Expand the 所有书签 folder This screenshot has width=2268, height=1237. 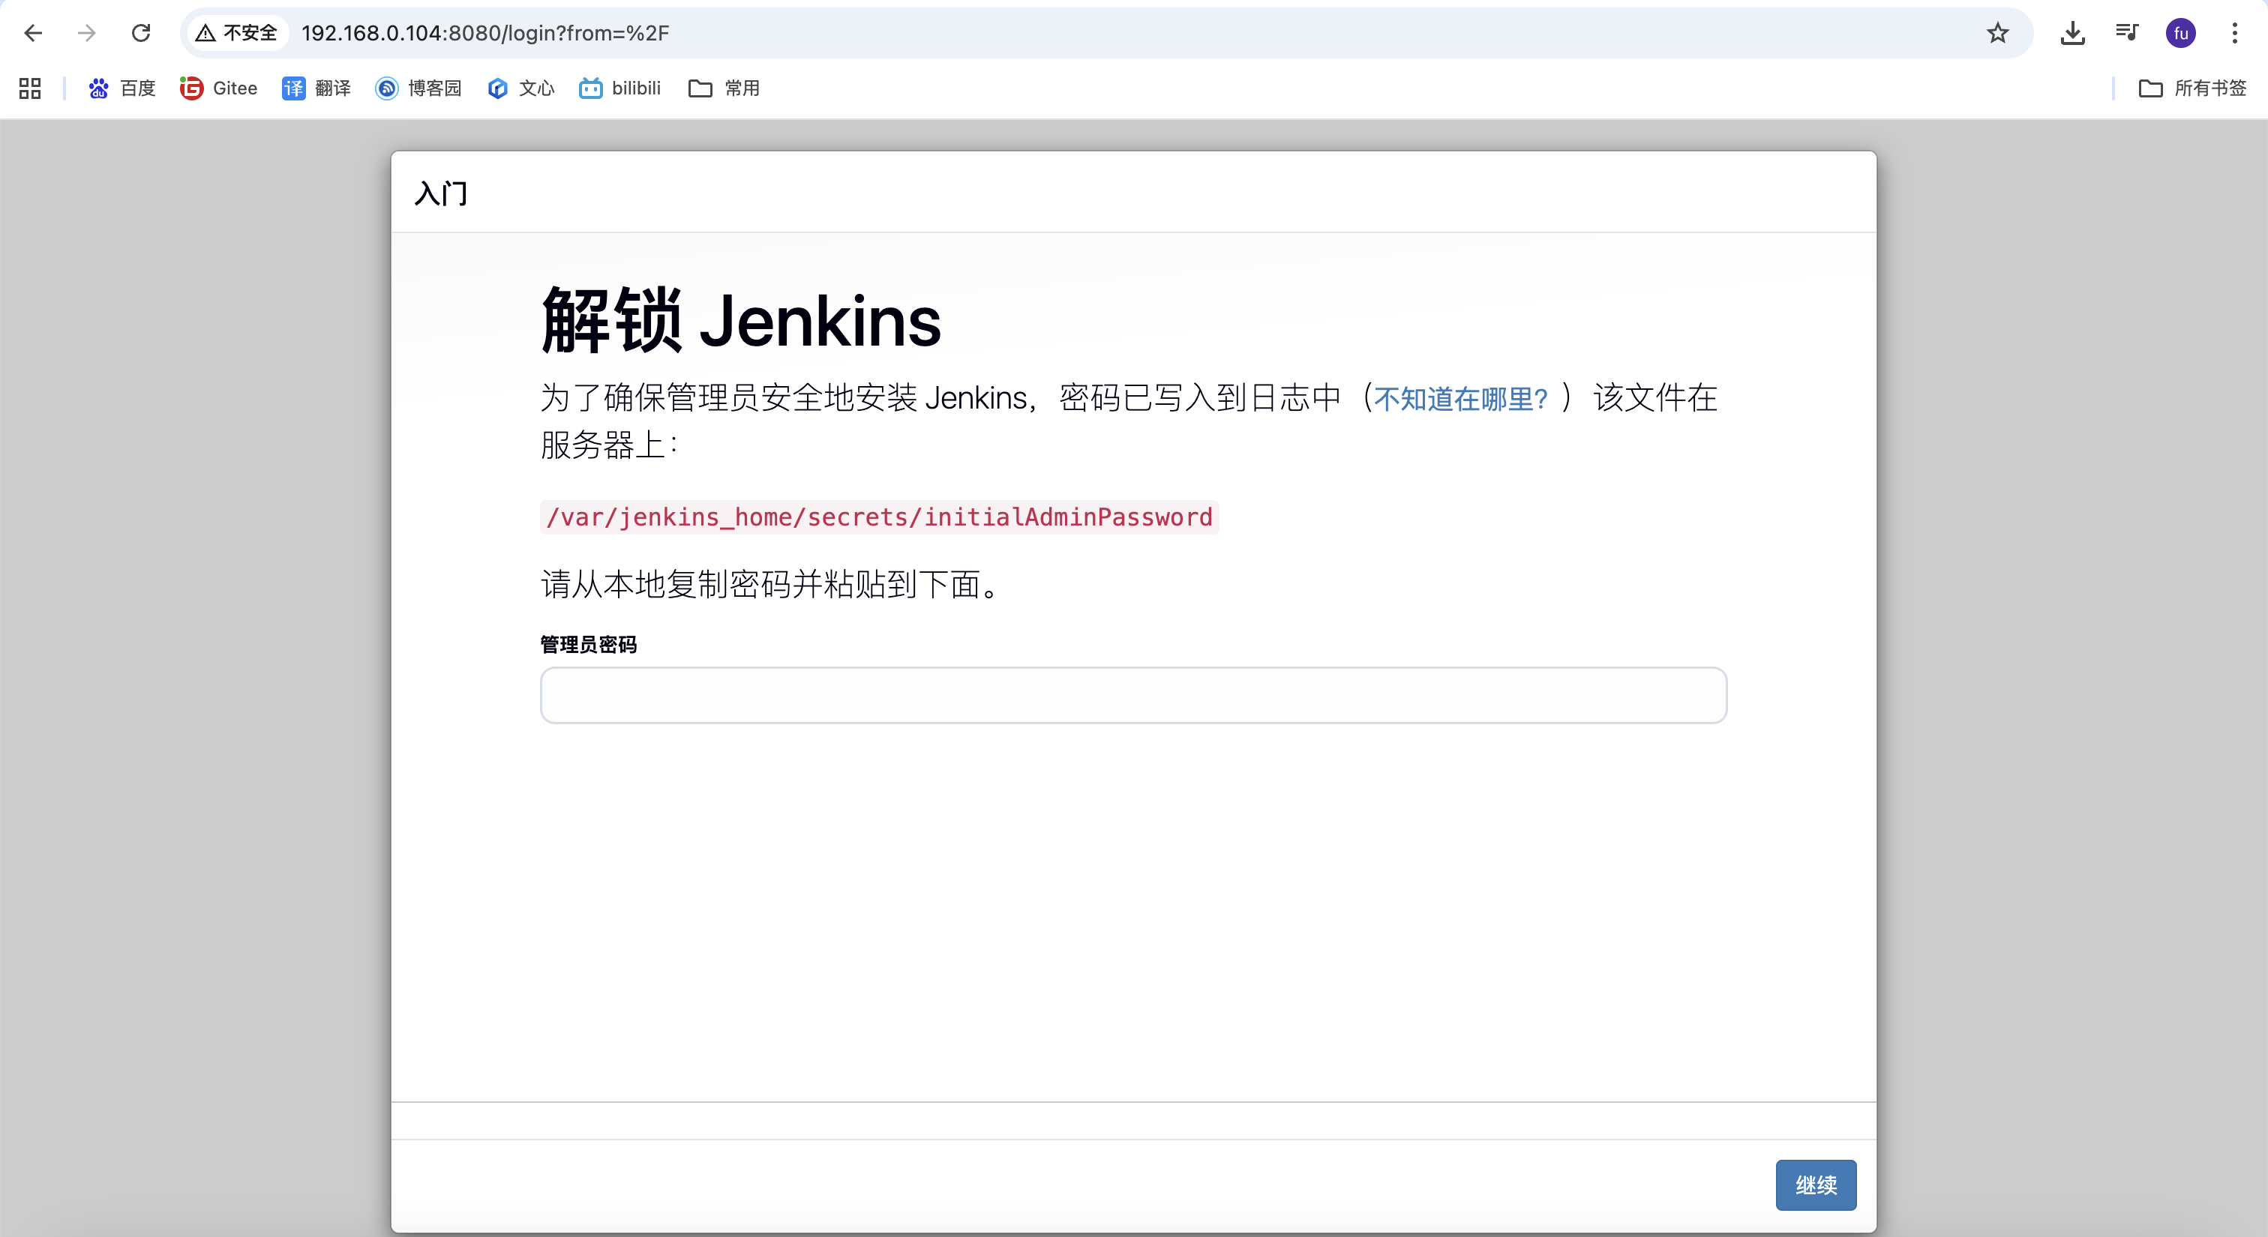point(2192,88)
